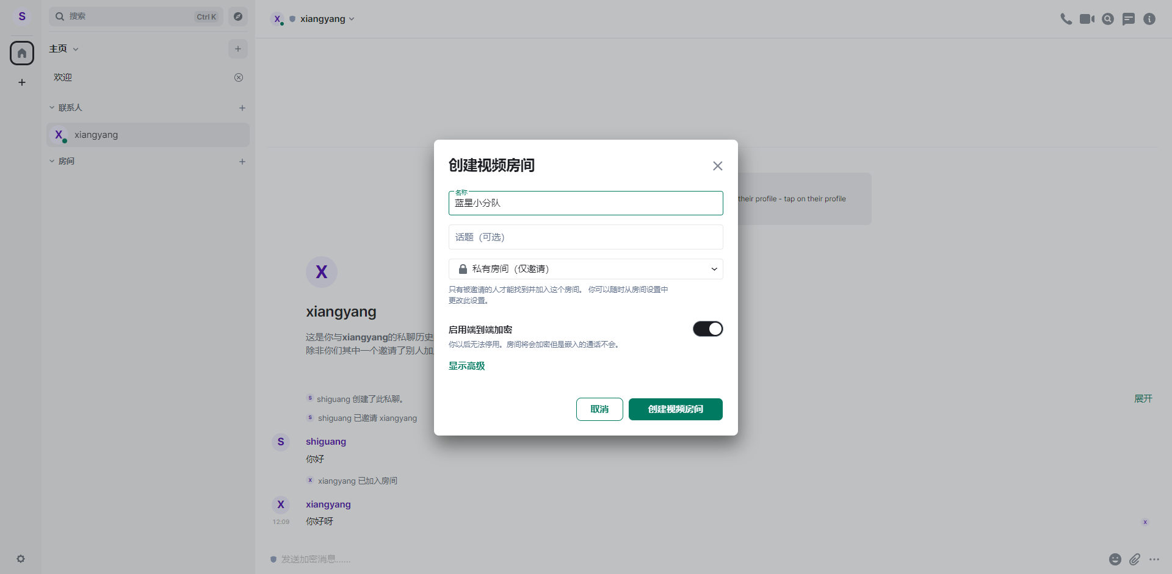This screenshot has width=1172, height=574.
Task: Expand the 主页 dropdown chevron
Action: pyautogui.click(x=76, y=49)
